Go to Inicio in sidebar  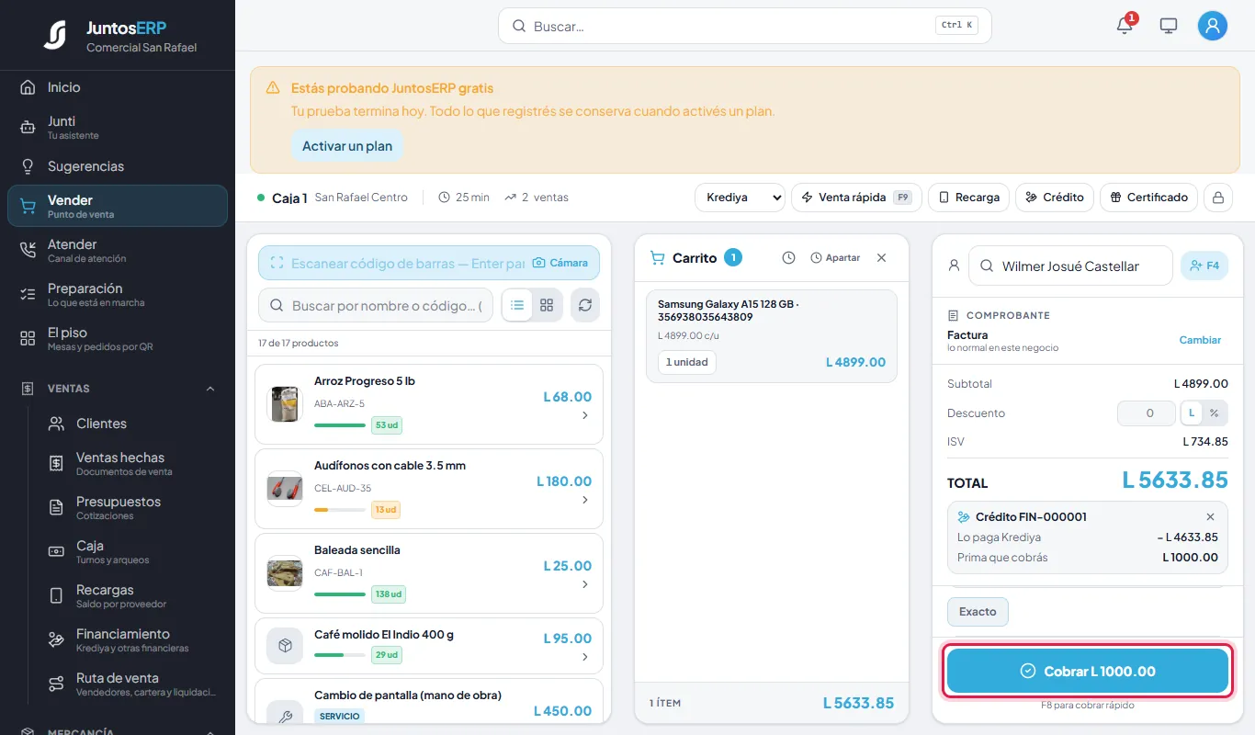coord(118,87)
